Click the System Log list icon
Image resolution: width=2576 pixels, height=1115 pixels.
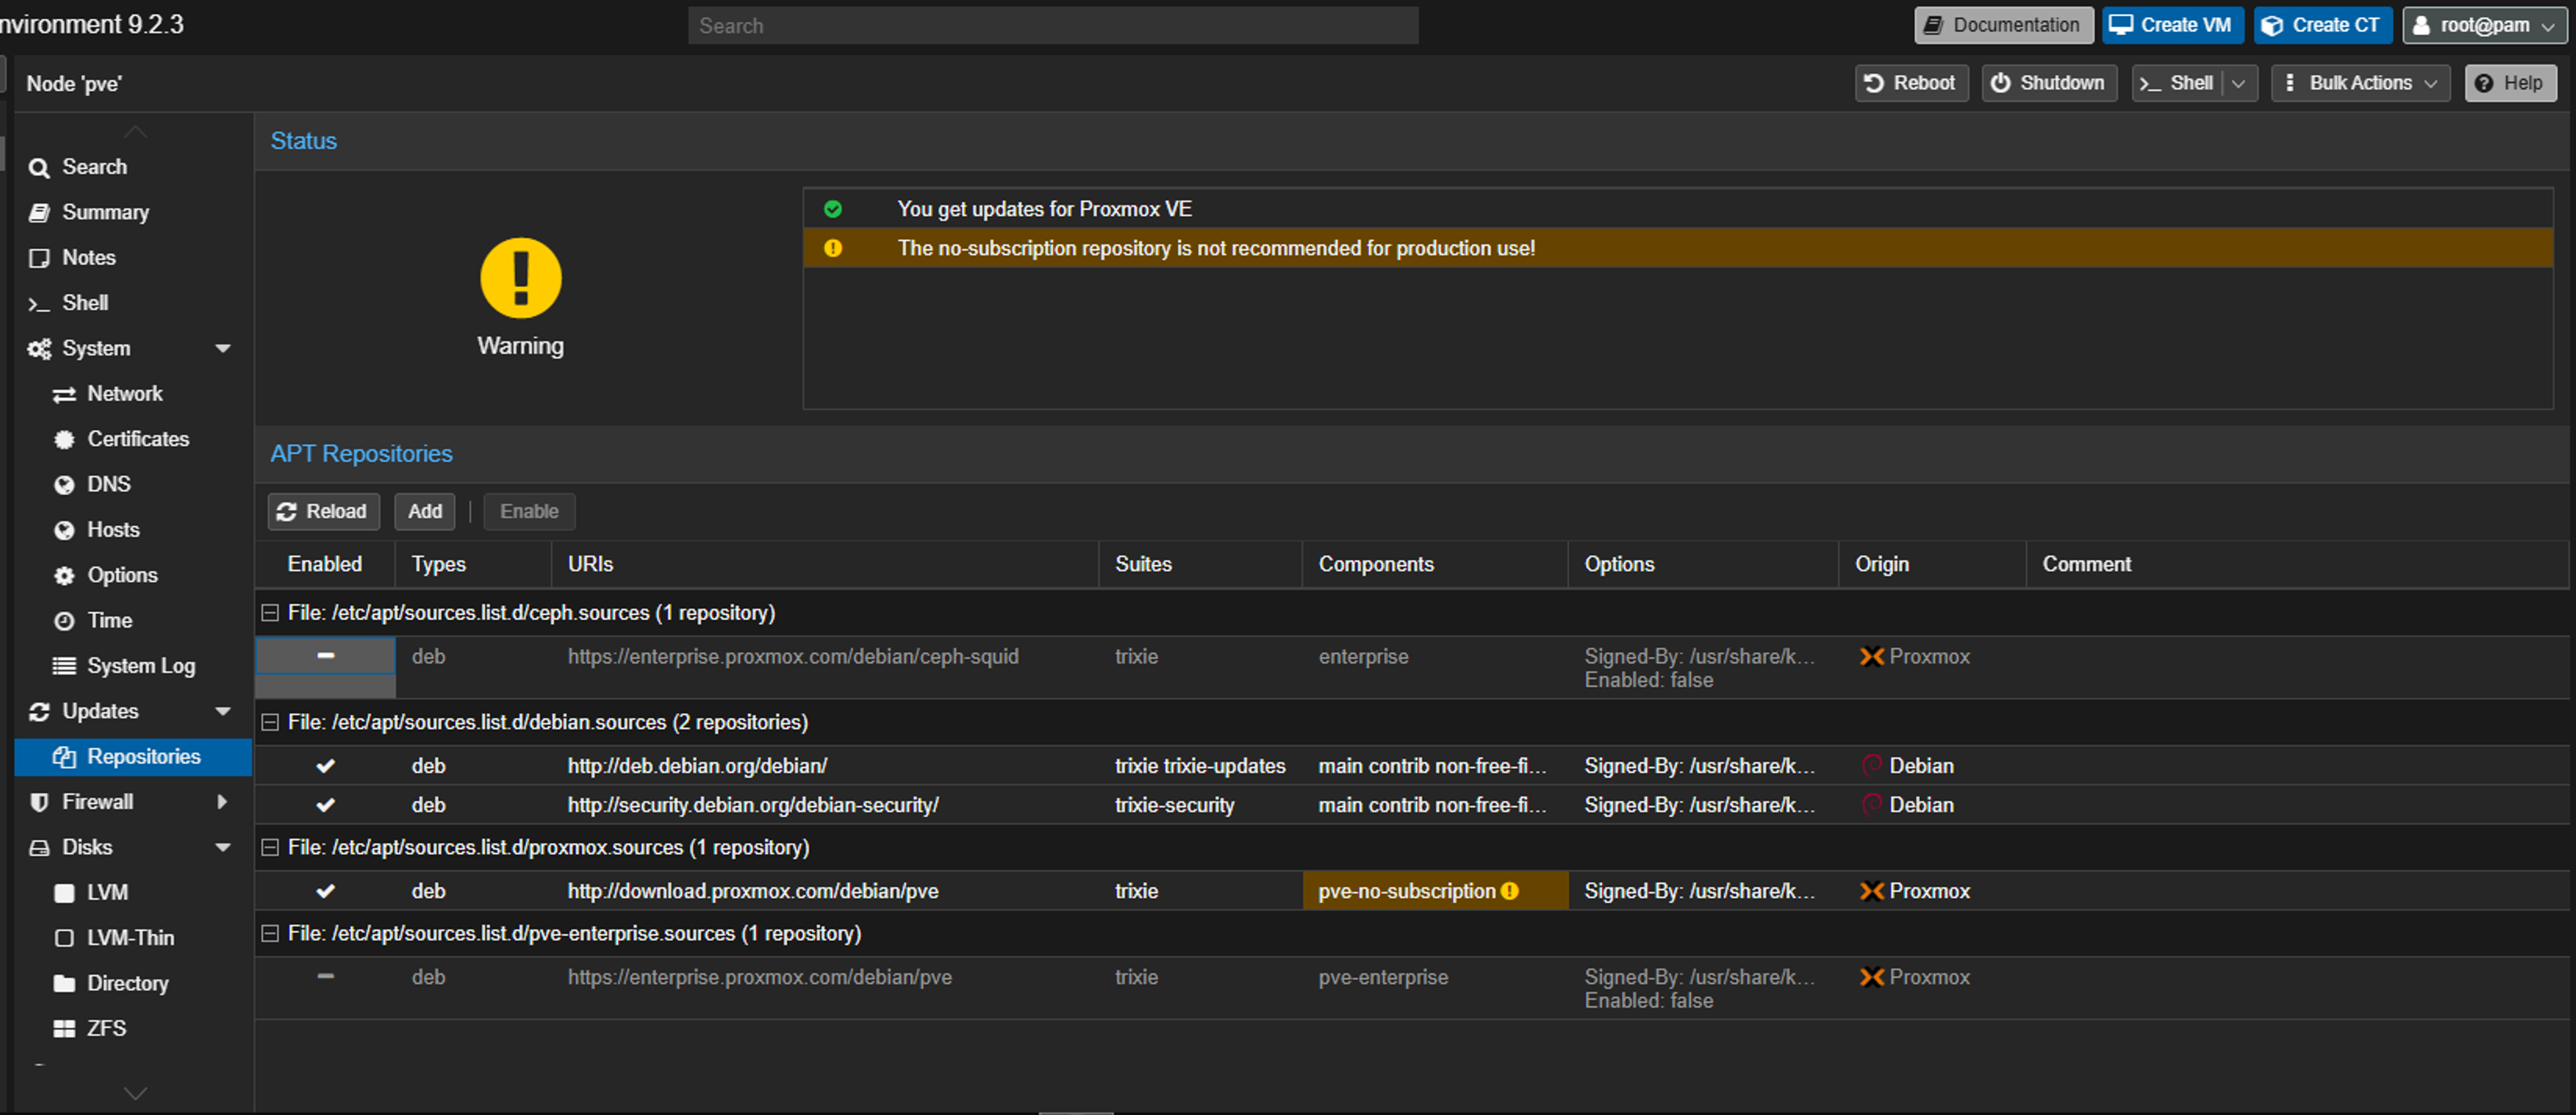point(64,666)
